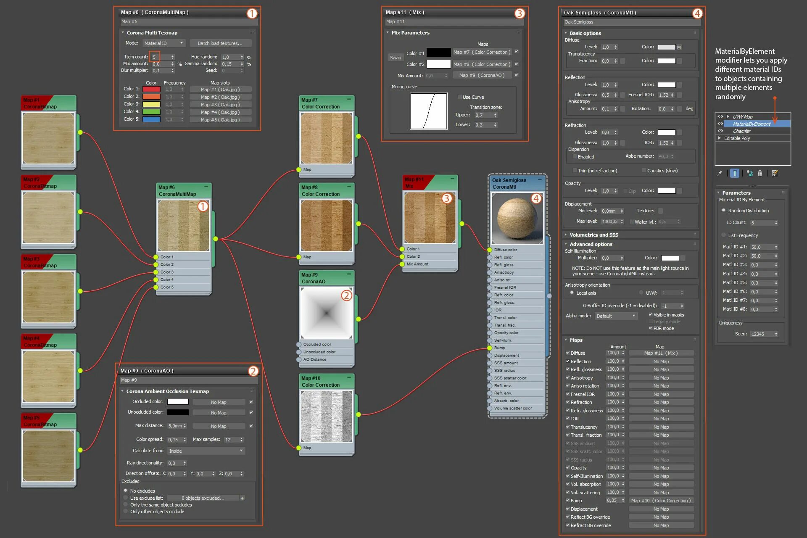The height and width of the screenshot is (538, 807).
Task: Open the Calculate from Inside dropdown
Action: (206, 451)
